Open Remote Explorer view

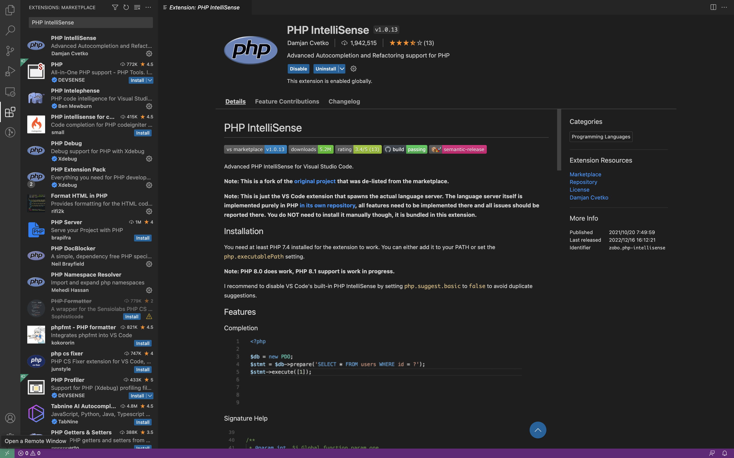[10, 92]
